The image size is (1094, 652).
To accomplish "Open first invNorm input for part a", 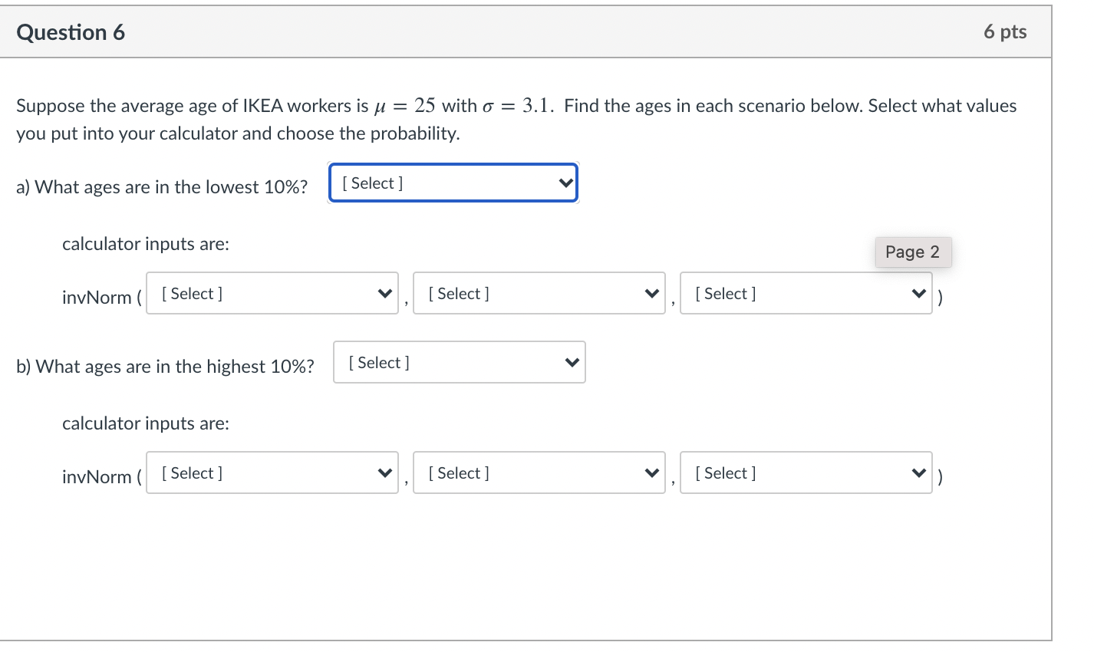I will click(272, 294).
